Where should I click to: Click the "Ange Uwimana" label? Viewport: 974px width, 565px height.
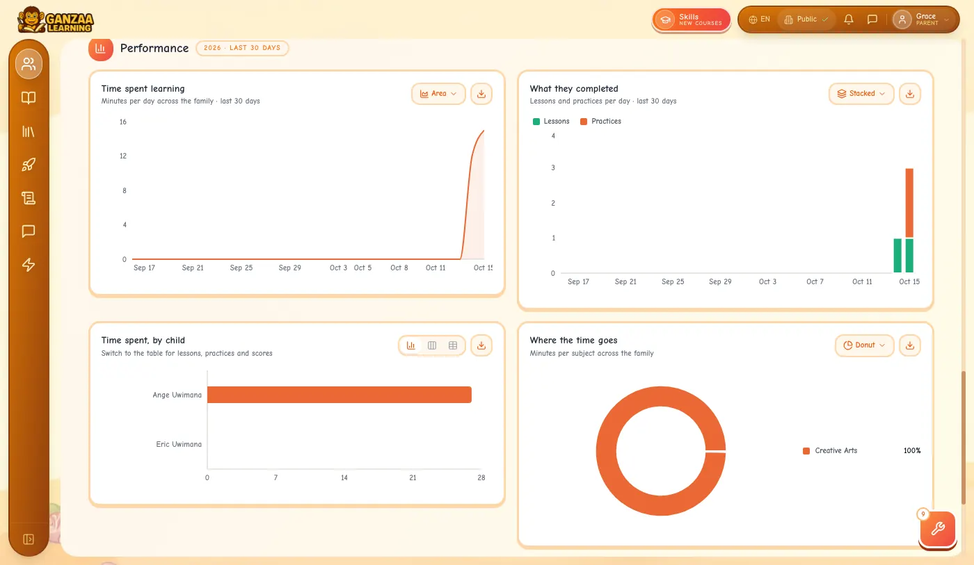tap(177, 395)
